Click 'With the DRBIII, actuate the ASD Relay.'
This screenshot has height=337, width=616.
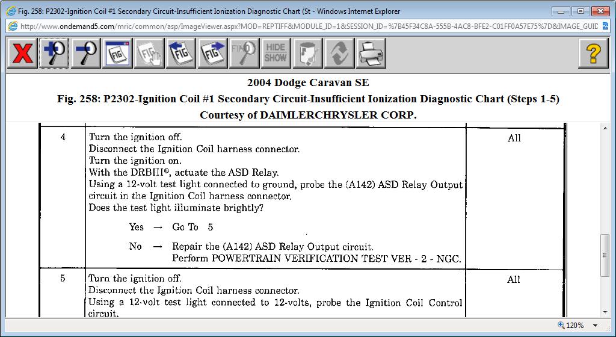click(x=184, y=173)
